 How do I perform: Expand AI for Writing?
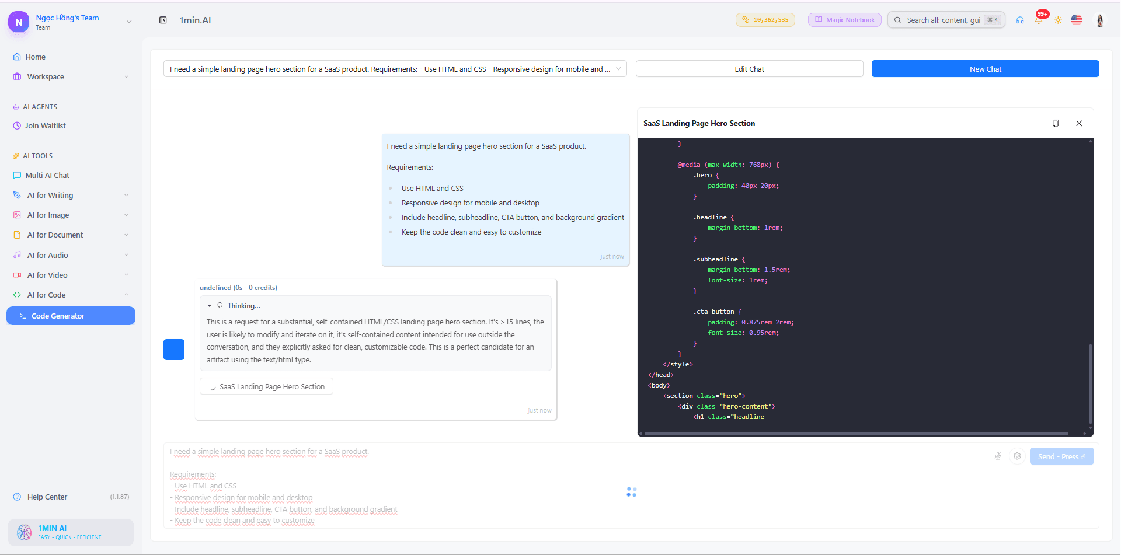click(x=71, y=195)
